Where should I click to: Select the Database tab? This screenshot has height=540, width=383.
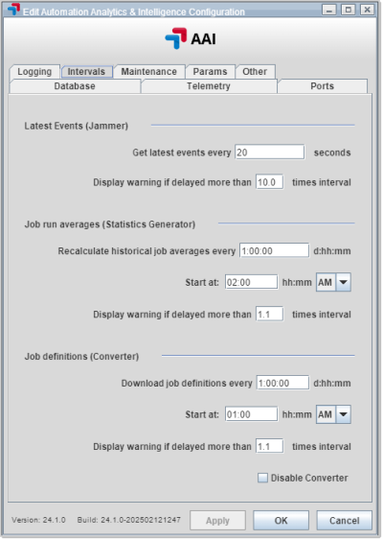click(75, 86)
